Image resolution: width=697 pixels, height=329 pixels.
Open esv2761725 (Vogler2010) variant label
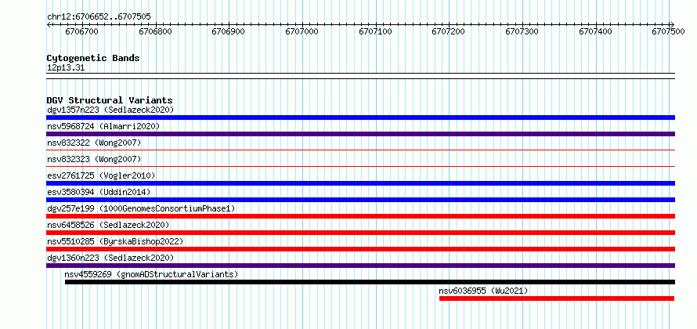coord(101,175)
